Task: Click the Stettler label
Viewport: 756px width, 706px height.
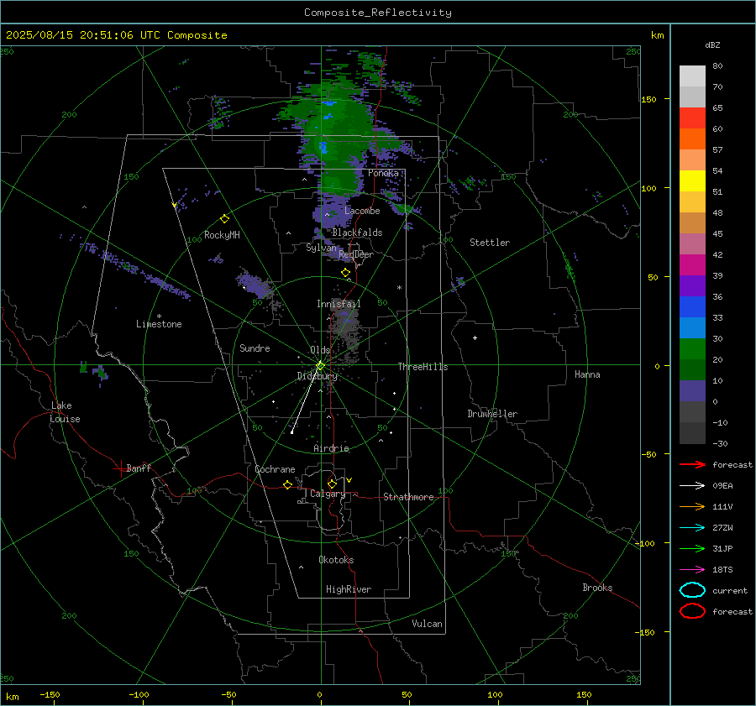Action: click(x=490, y=243)
